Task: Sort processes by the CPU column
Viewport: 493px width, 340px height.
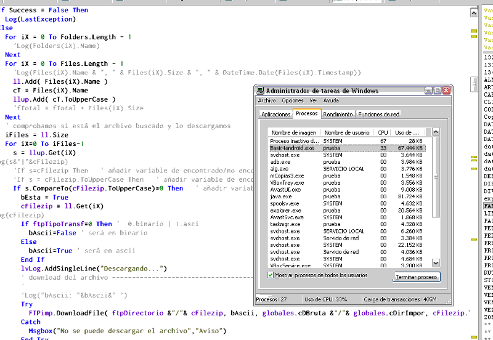Action: [x=383, y=132]
